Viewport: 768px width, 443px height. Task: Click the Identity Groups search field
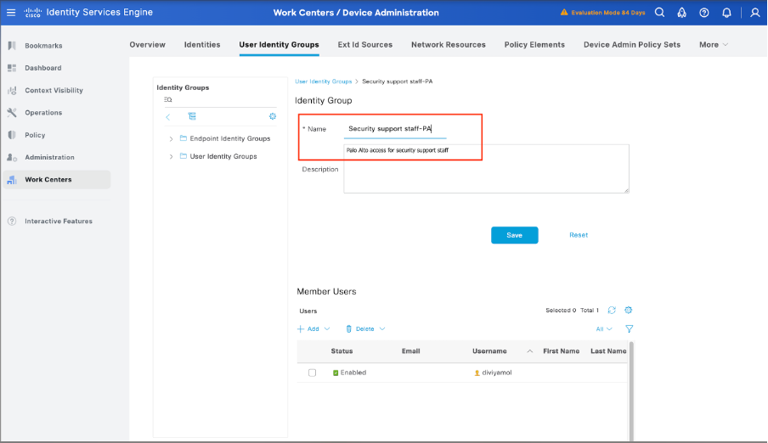(220, 100)
